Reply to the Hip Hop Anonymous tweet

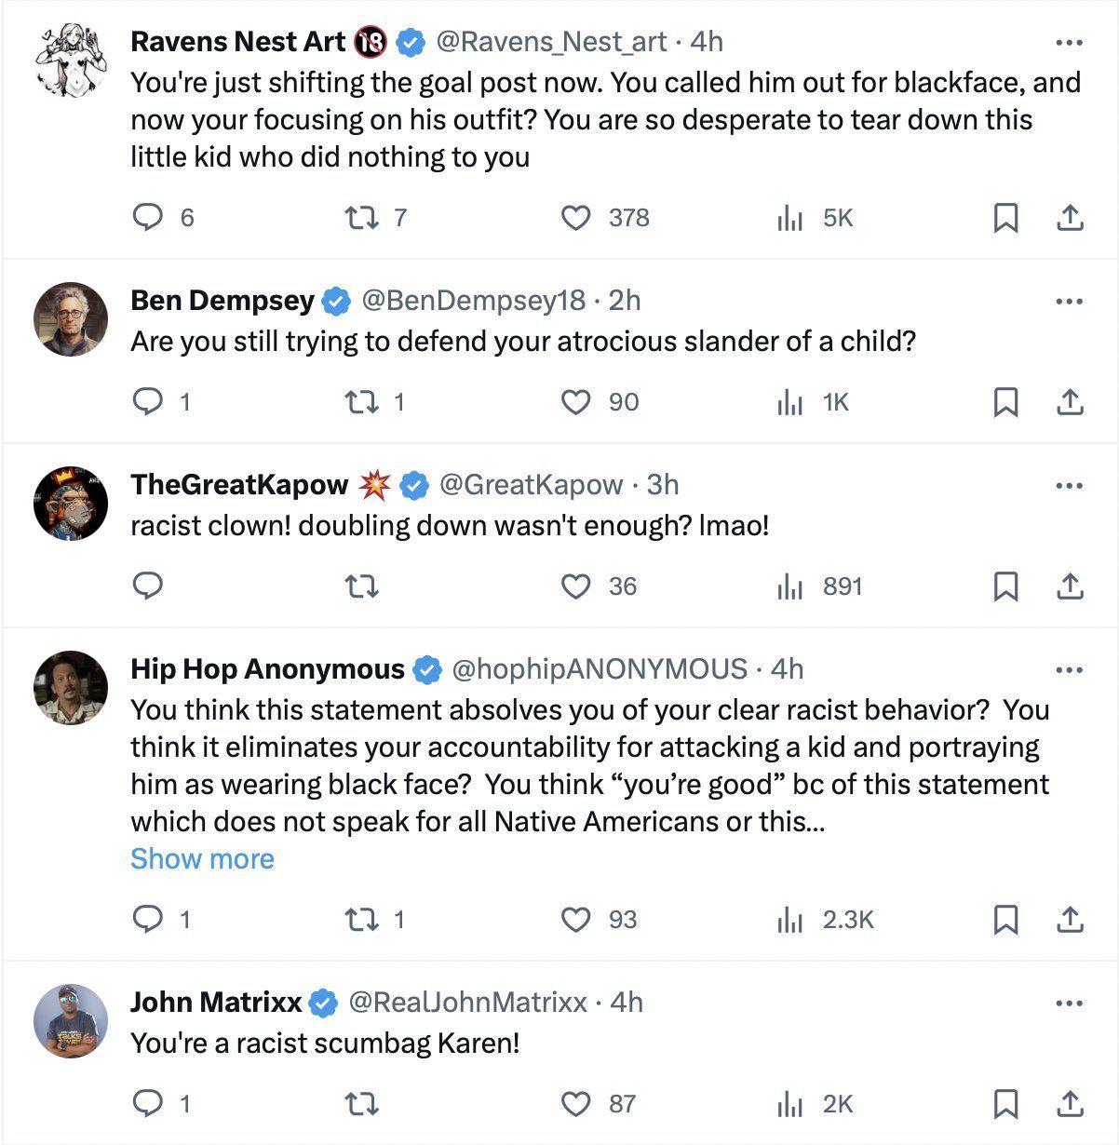pyautogui.click(x=148, y=920)
